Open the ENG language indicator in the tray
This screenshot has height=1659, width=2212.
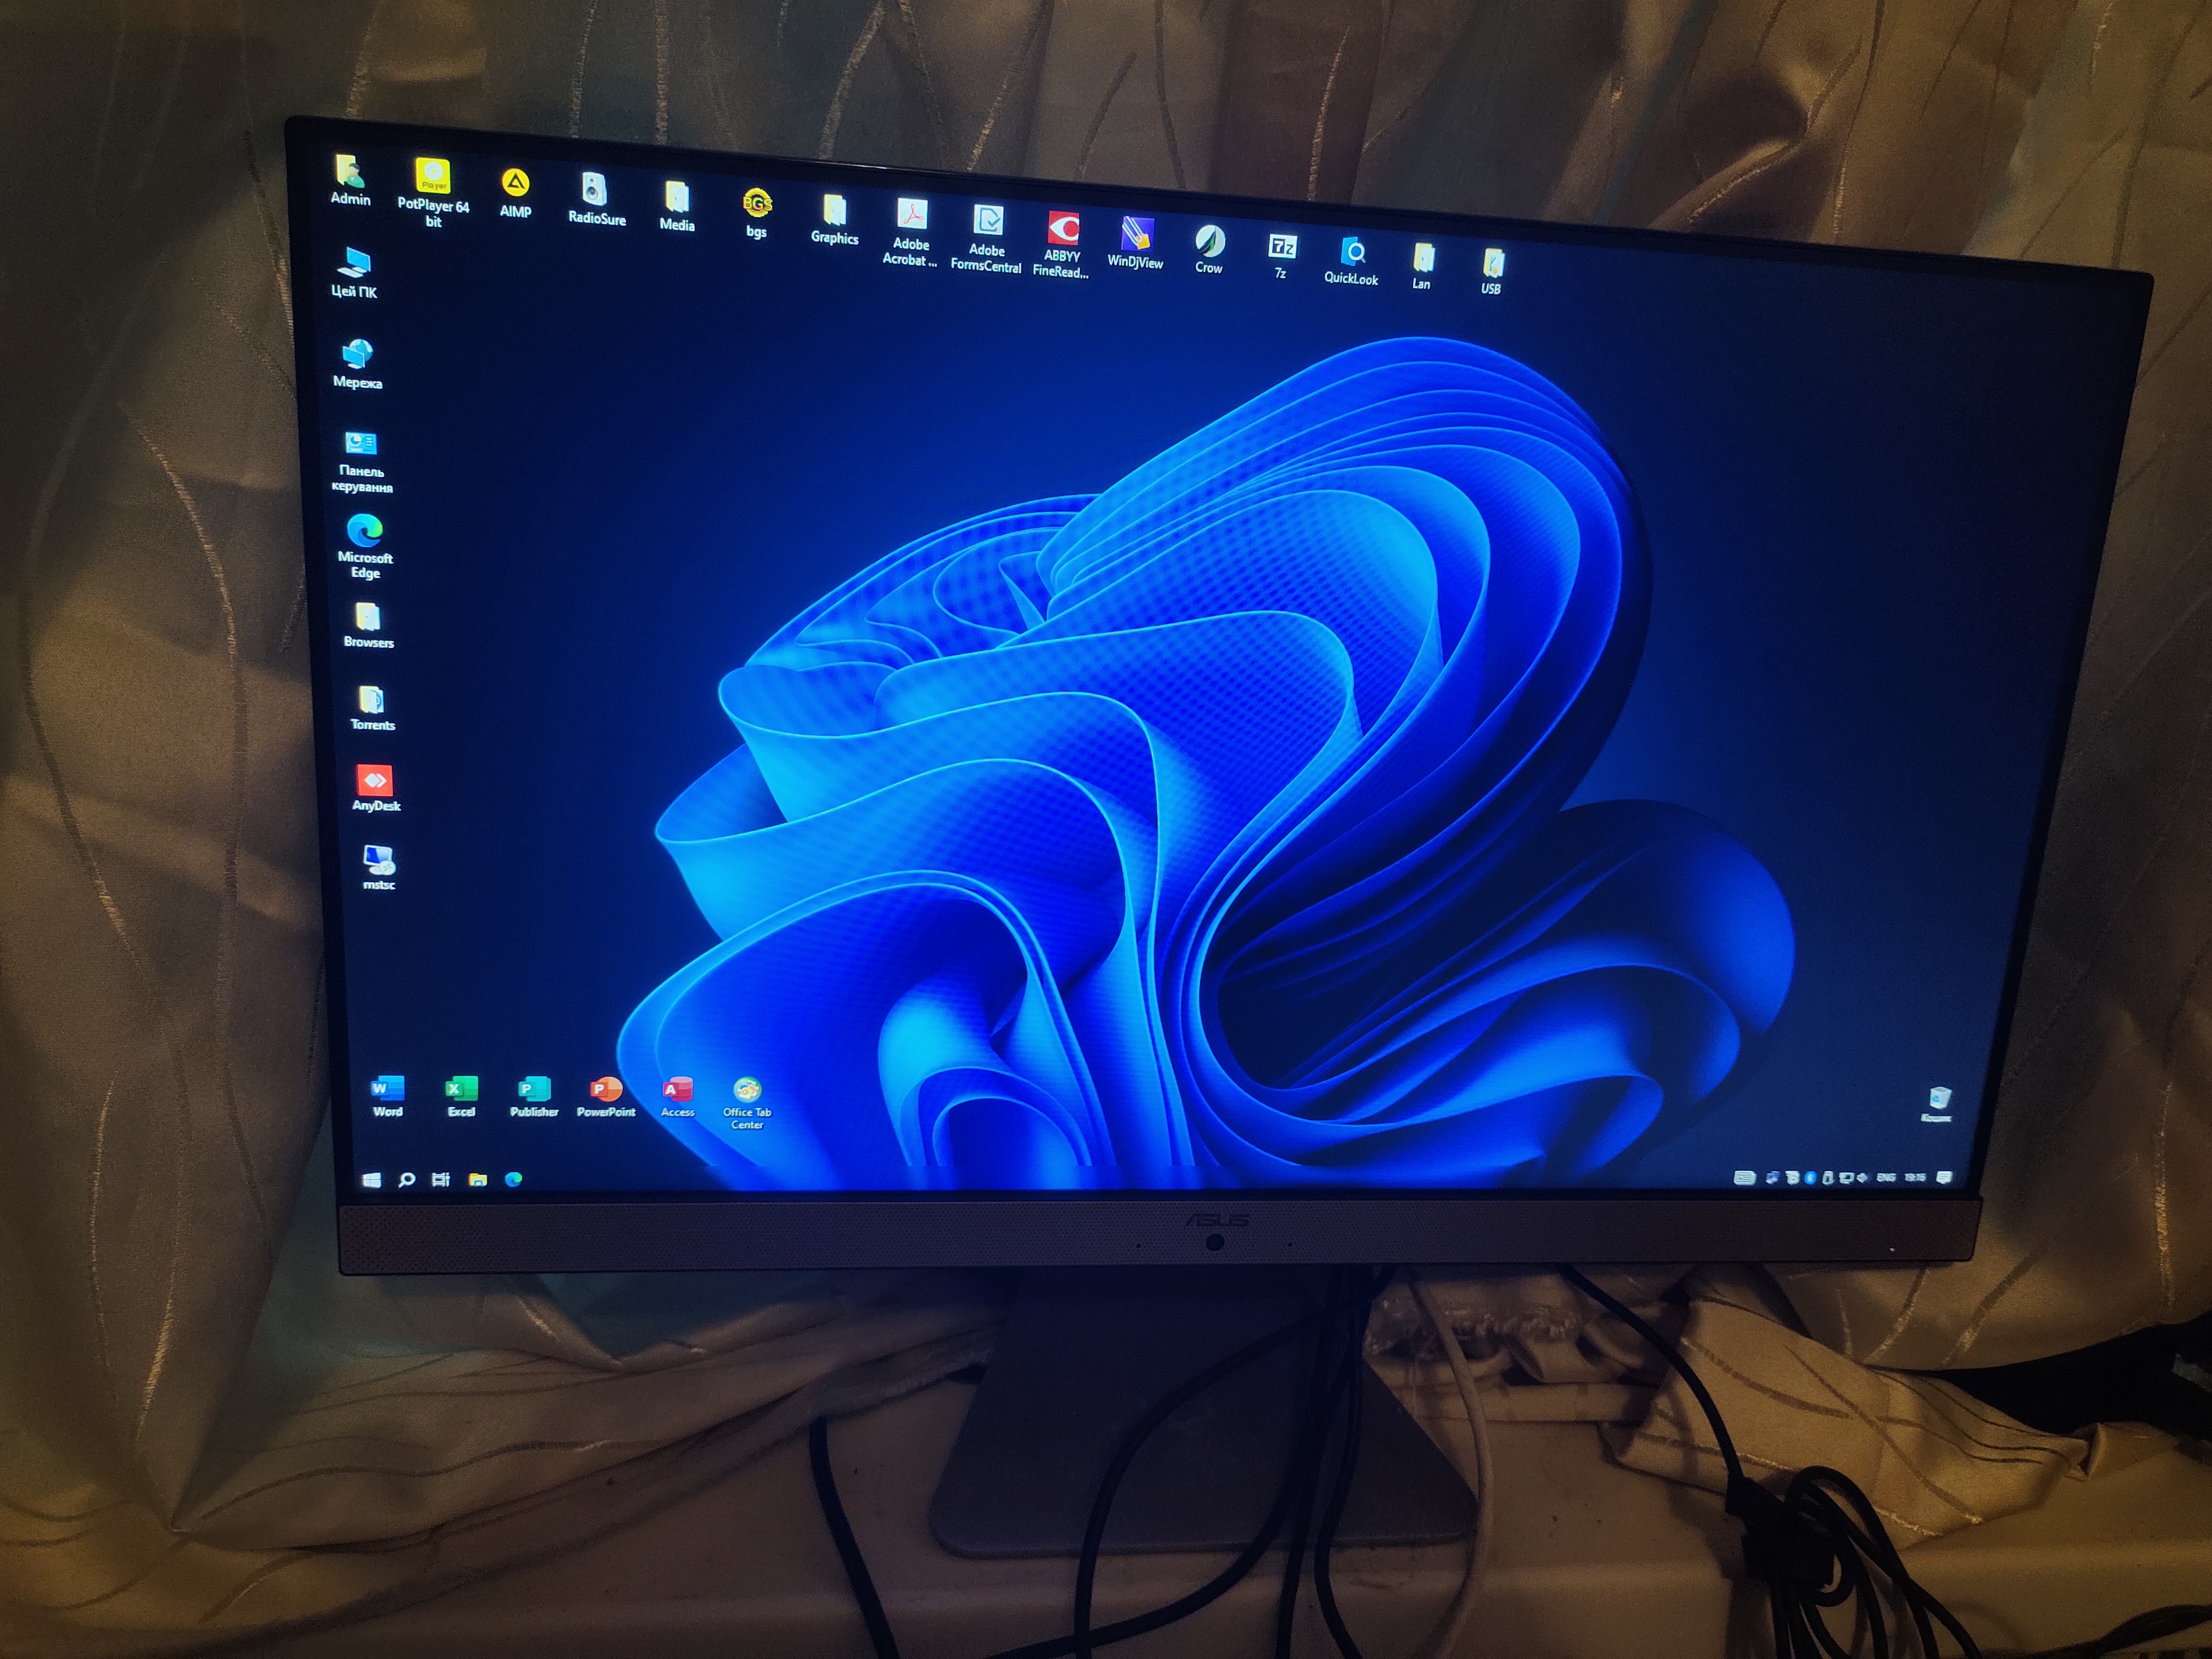(1886, 1178)
